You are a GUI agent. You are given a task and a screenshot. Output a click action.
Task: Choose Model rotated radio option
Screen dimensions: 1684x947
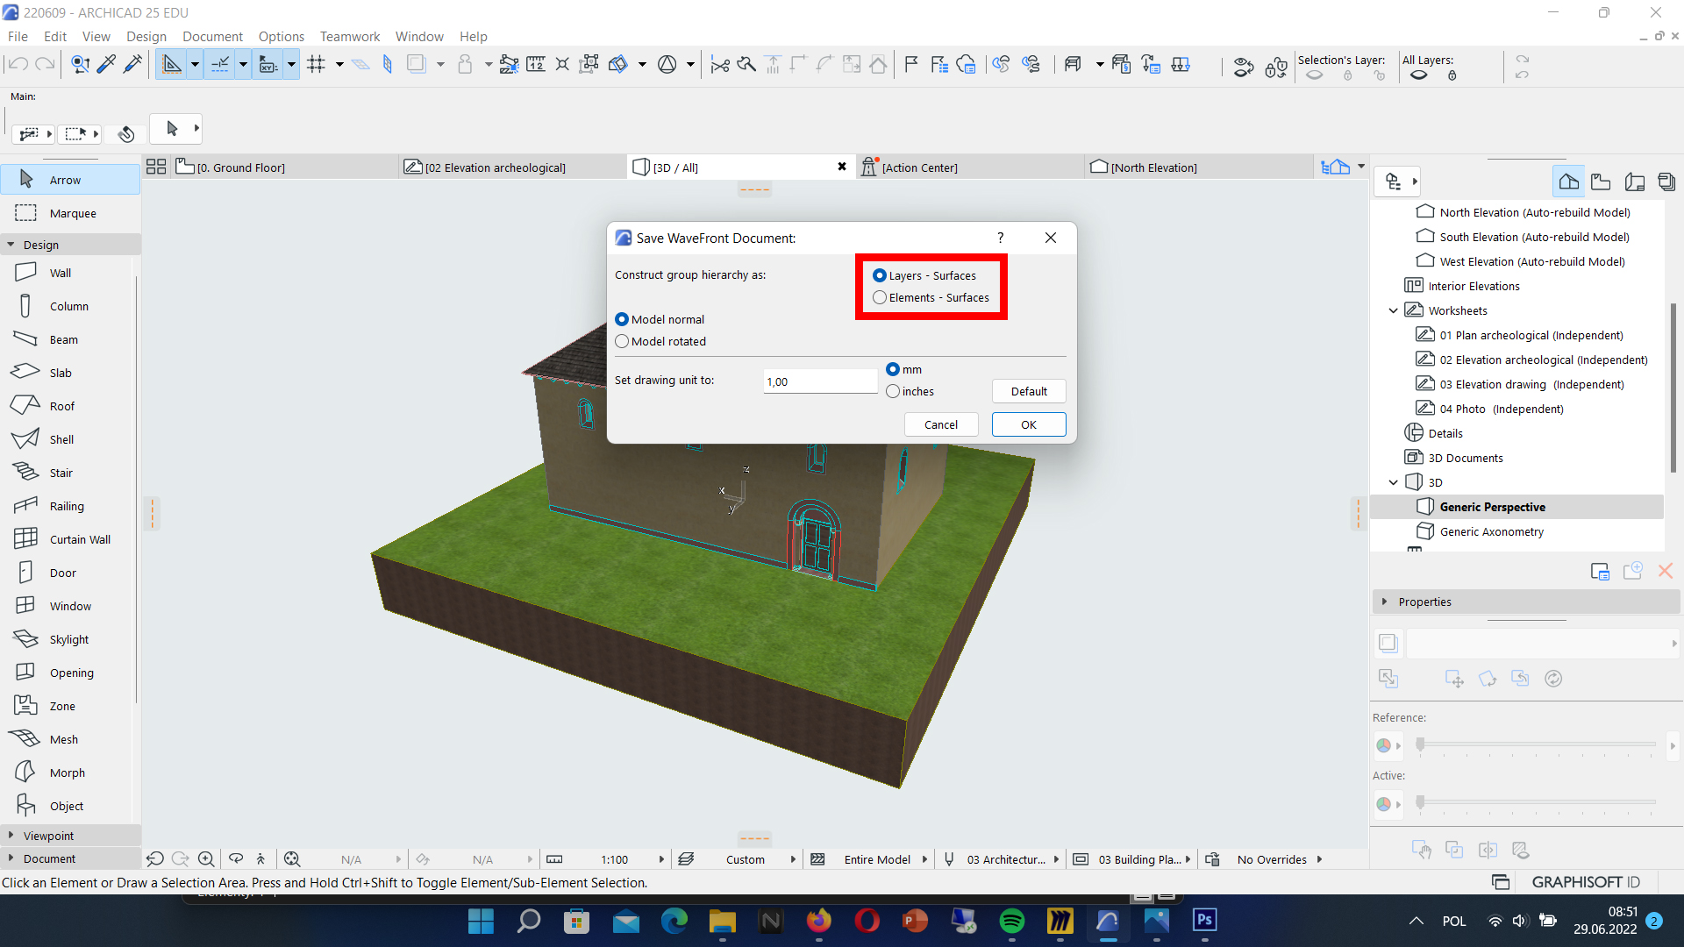pyautogui.click(x=660, y=341)
